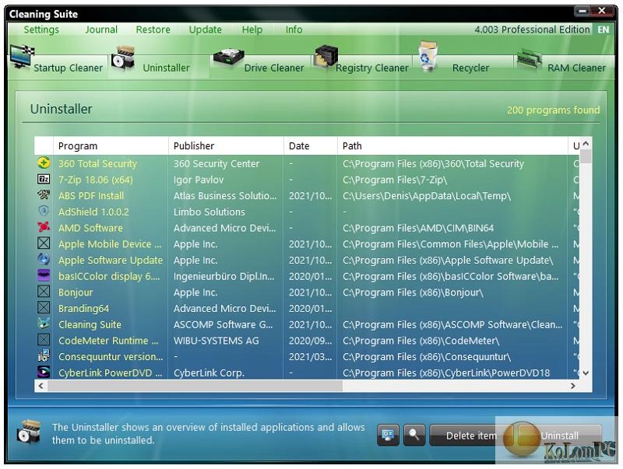Click the horizontal scrollbar left arrow
This screenshot has height=469, width=623.
tap(40, 386)
